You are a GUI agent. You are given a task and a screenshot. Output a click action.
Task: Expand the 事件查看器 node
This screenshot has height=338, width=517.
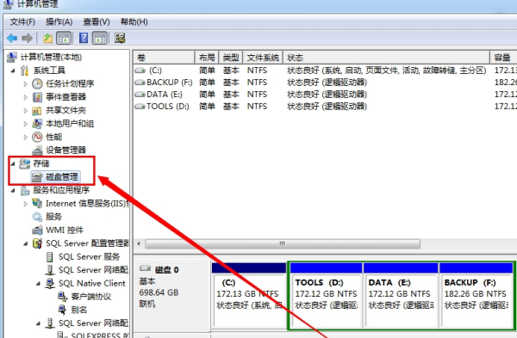click(x=25, y=97)
